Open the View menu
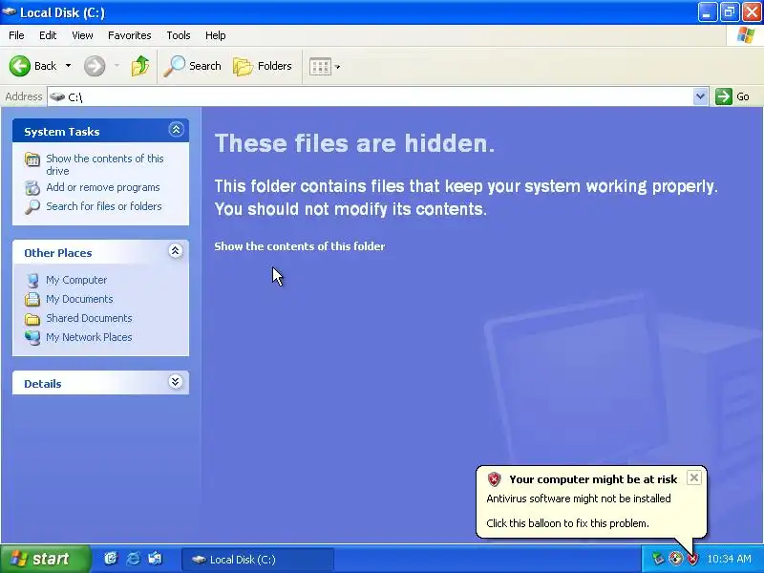 tap(82, 35)
